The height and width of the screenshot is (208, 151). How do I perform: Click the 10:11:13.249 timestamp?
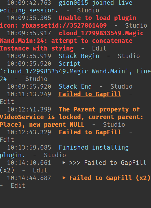click(29, 94)
